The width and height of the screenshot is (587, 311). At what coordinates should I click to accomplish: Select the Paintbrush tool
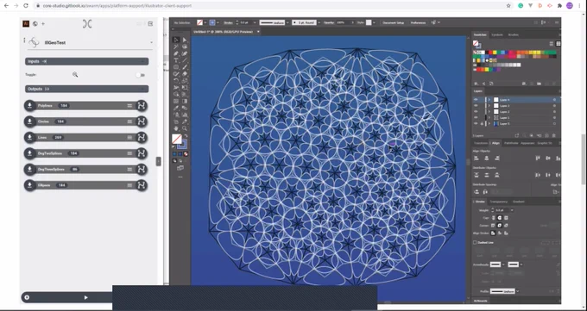(185, 67)
